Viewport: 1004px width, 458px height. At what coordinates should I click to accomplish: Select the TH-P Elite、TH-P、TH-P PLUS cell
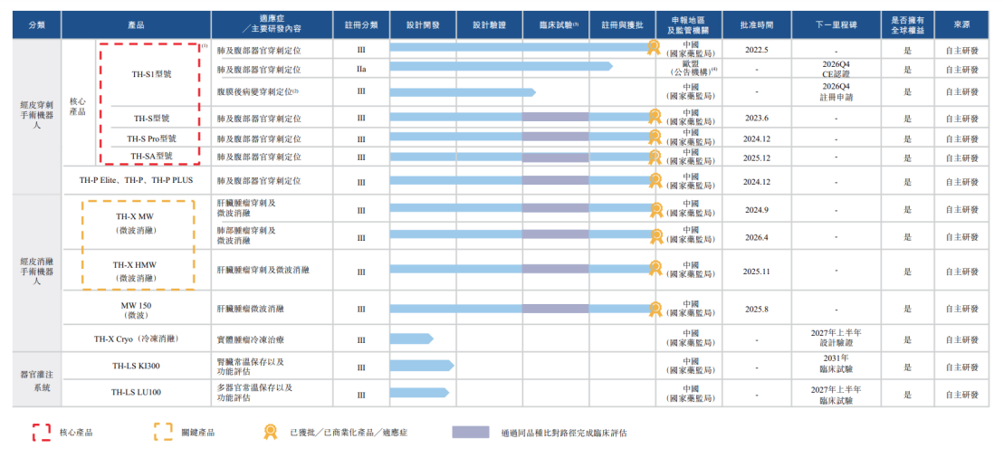coord(136,181)
